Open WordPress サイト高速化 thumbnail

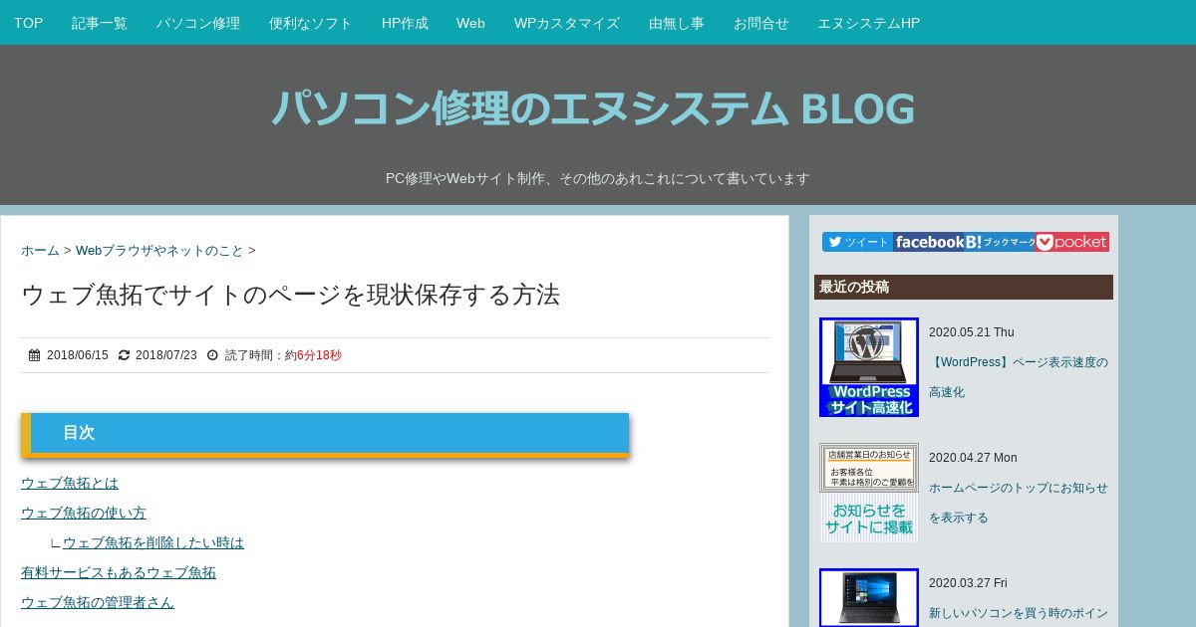(x=869, y=367)
